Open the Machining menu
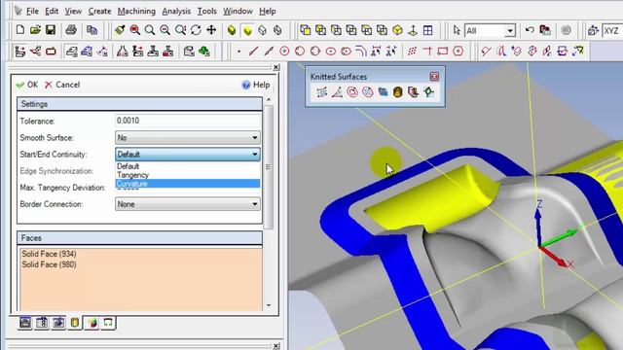 (x=136, y=11)
